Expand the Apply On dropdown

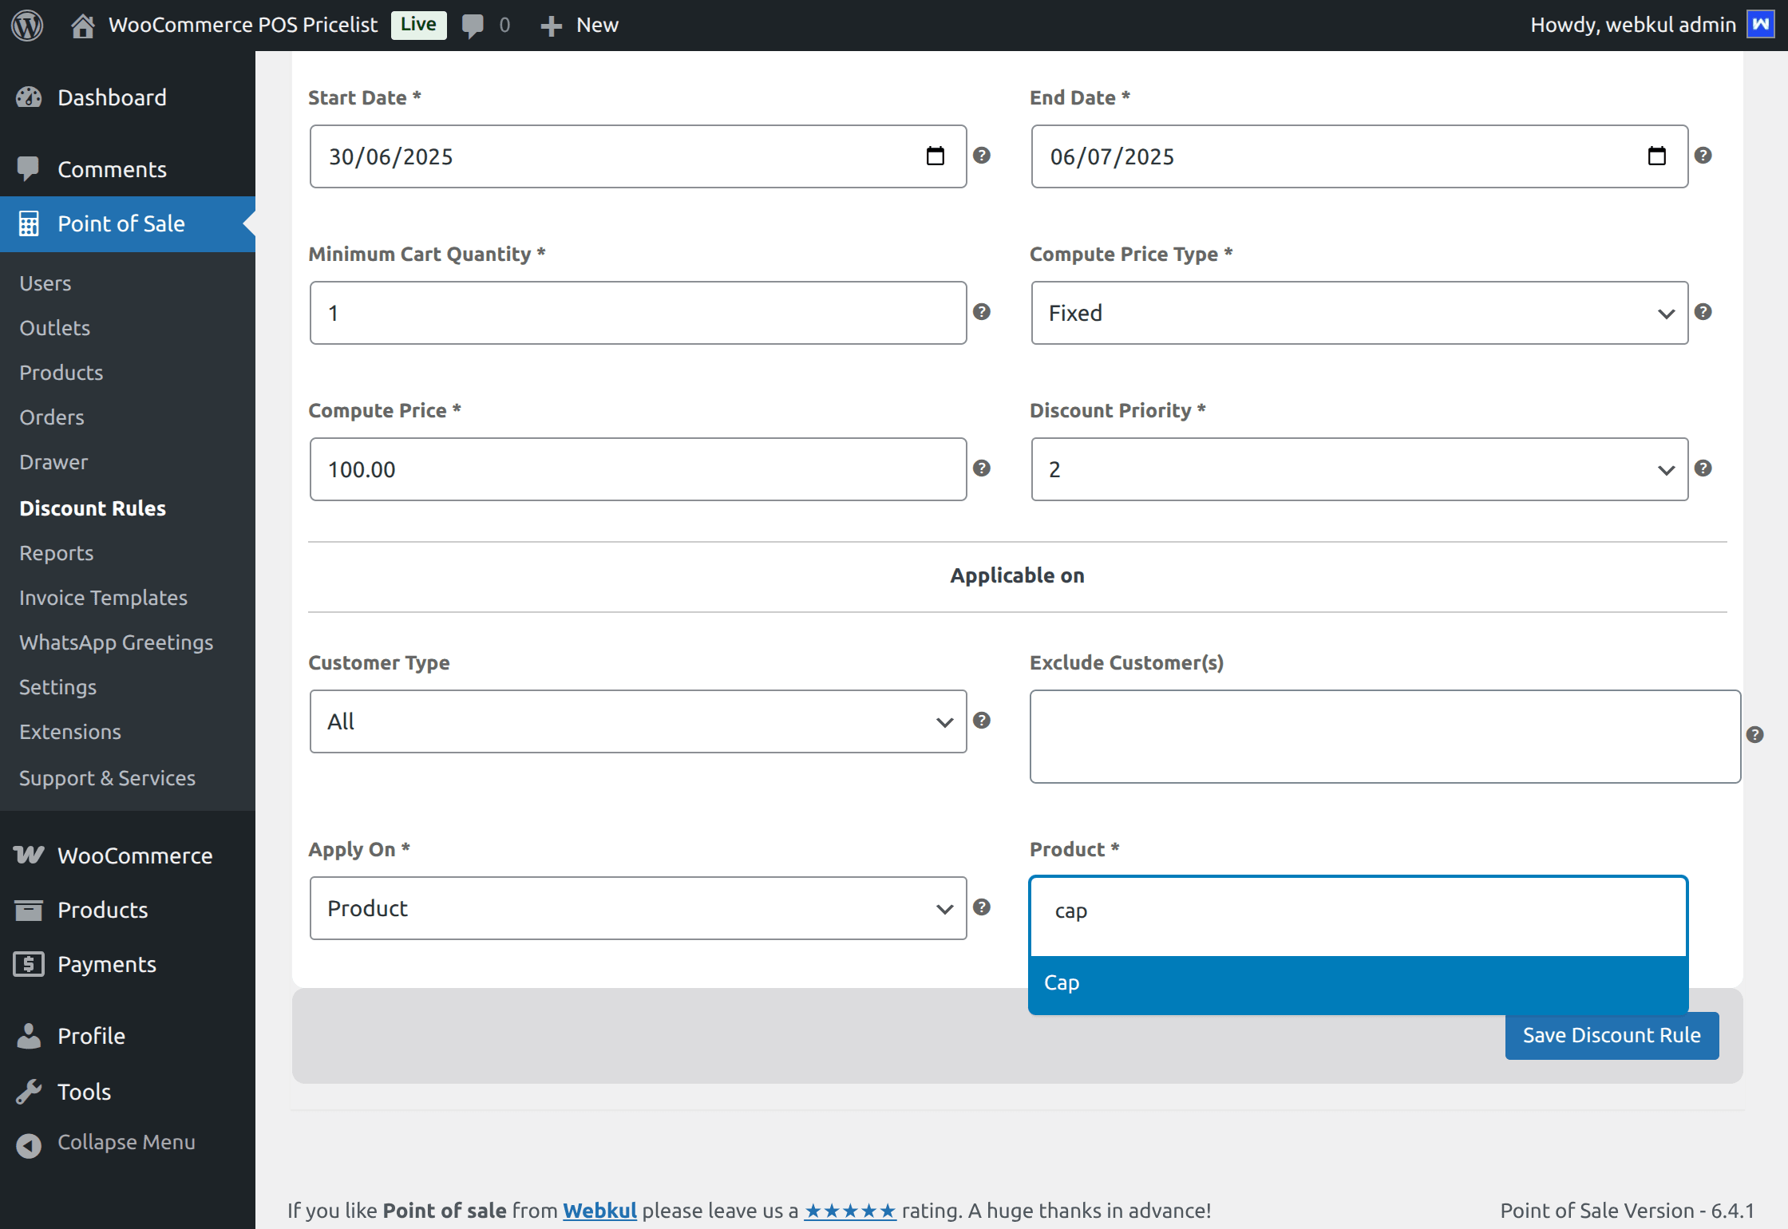point(638,908)
